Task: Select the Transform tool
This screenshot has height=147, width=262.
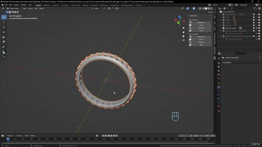Action: coord(4,42)
